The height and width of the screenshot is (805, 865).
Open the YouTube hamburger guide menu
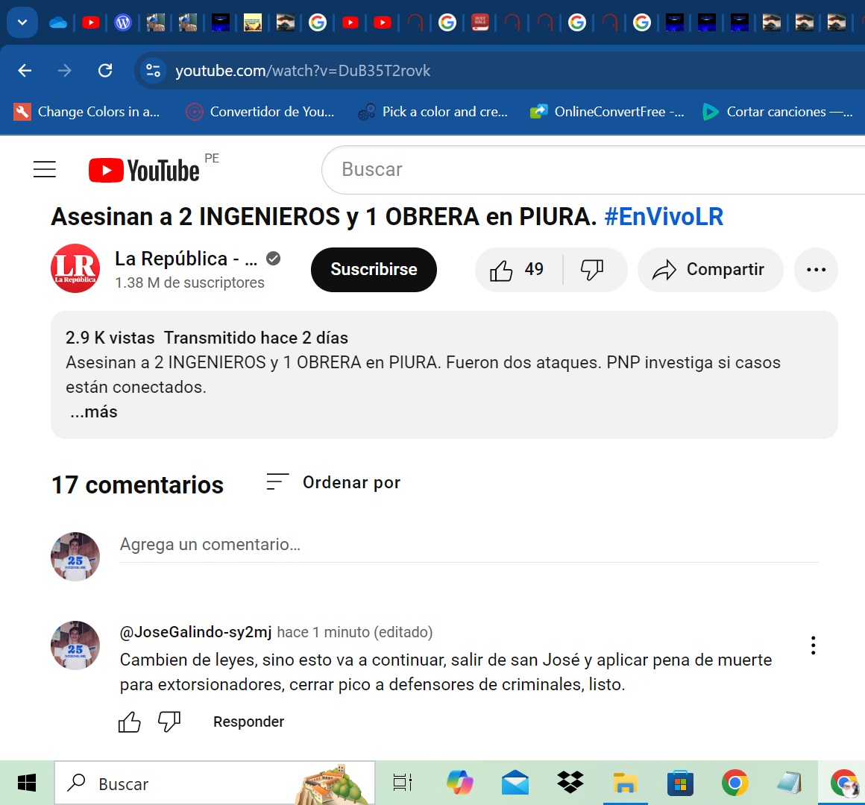[45, 170]
